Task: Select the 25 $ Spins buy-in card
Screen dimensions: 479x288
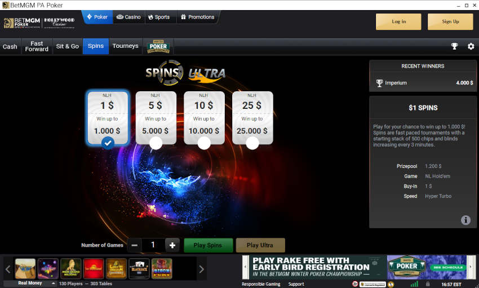Action: [x=252, y=118]
